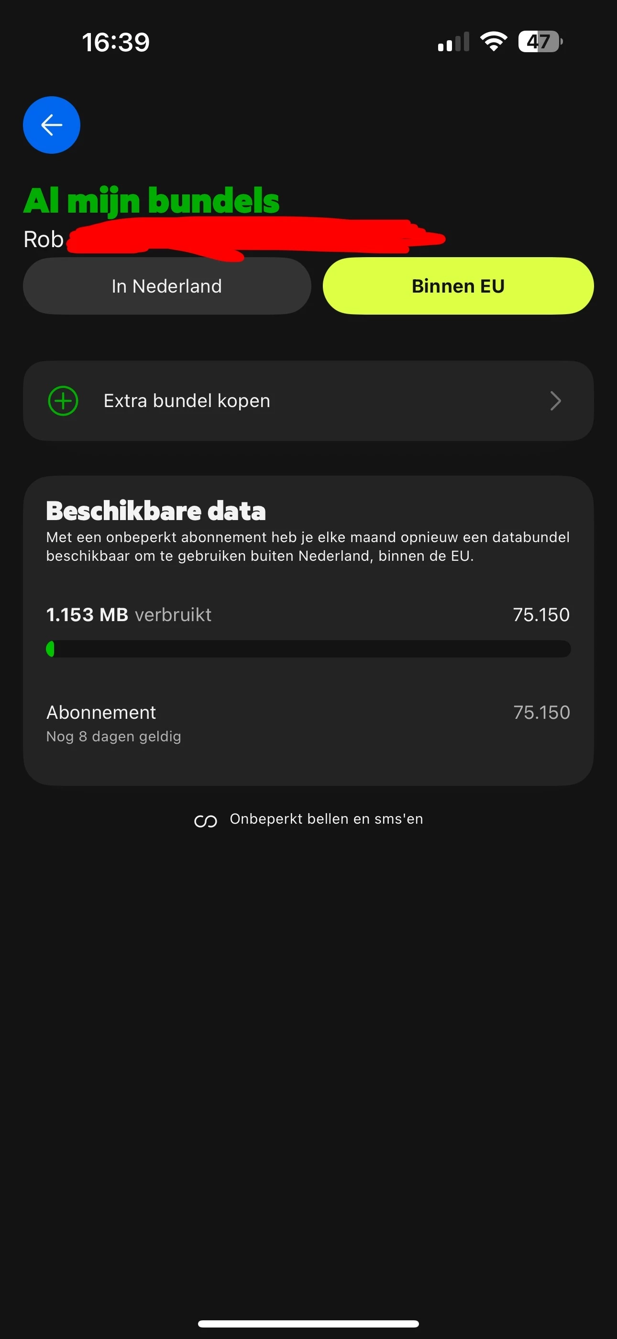Tap the Wi-Fi status icon
The height and width of the screenshot is (1339, 617).
[494, 42]
